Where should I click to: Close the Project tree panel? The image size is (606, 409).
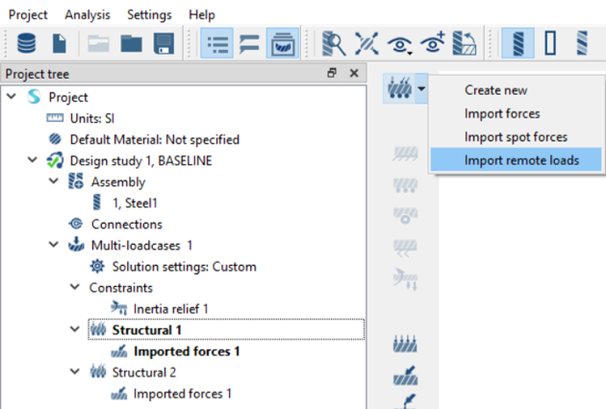(353, 73)
